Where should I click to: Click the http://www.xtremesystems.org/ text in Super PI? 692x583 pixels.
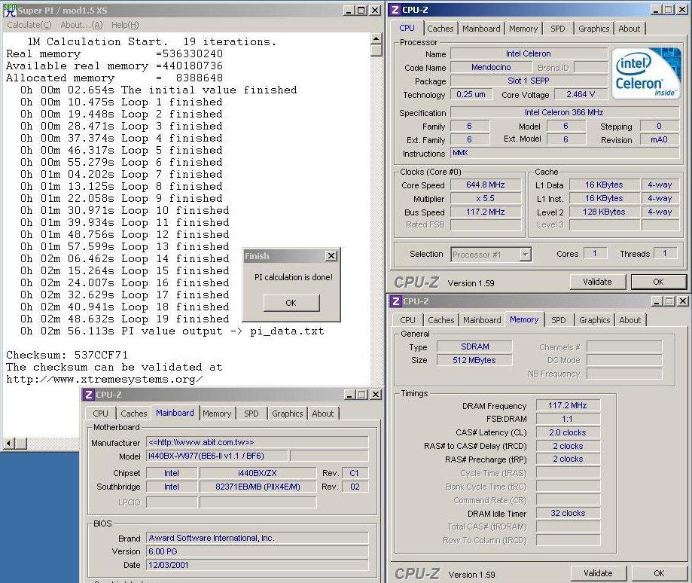click(x=105, y=380)
